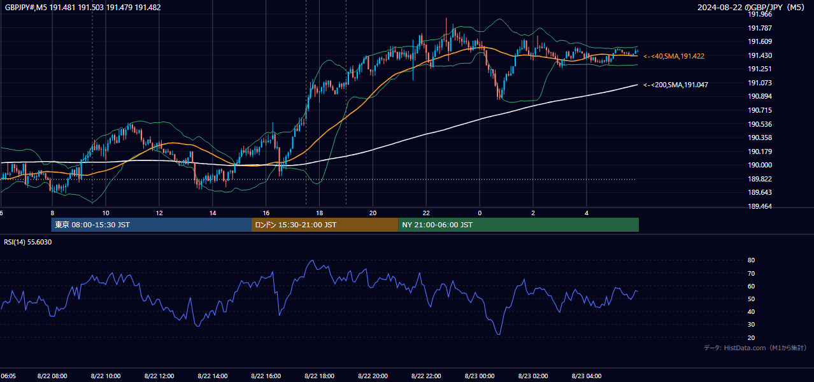This screenshot has height=382, width=814.
Task: Click the RSI(14) 55.6030 indicator label
Action: coord(28,242)
